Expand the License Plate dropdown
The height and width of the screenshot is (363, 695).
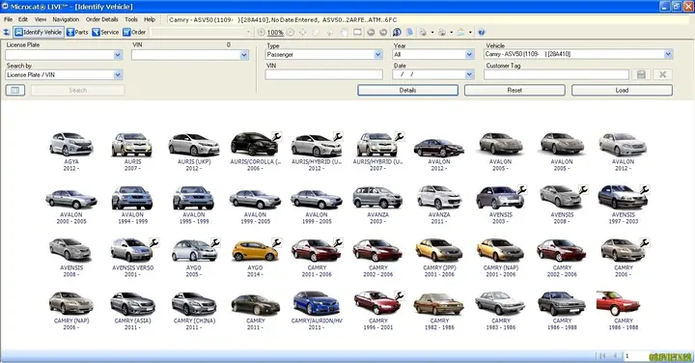118,55
